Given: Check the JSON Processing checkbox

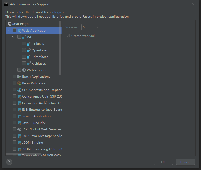Looking at the screenshot, I should [x=14, y=149].
